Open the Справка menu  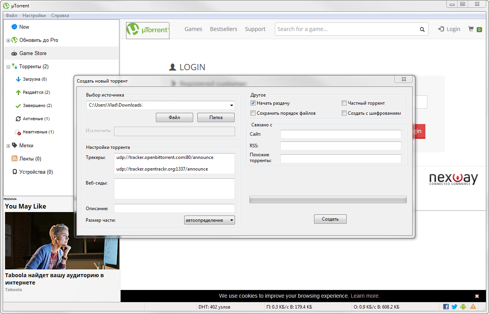point(60,16)
